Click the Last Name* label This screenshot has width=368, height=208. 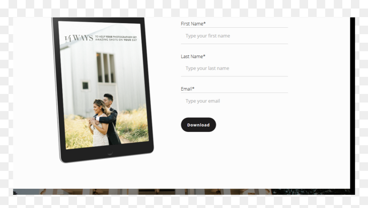click(x=193, y=56)
